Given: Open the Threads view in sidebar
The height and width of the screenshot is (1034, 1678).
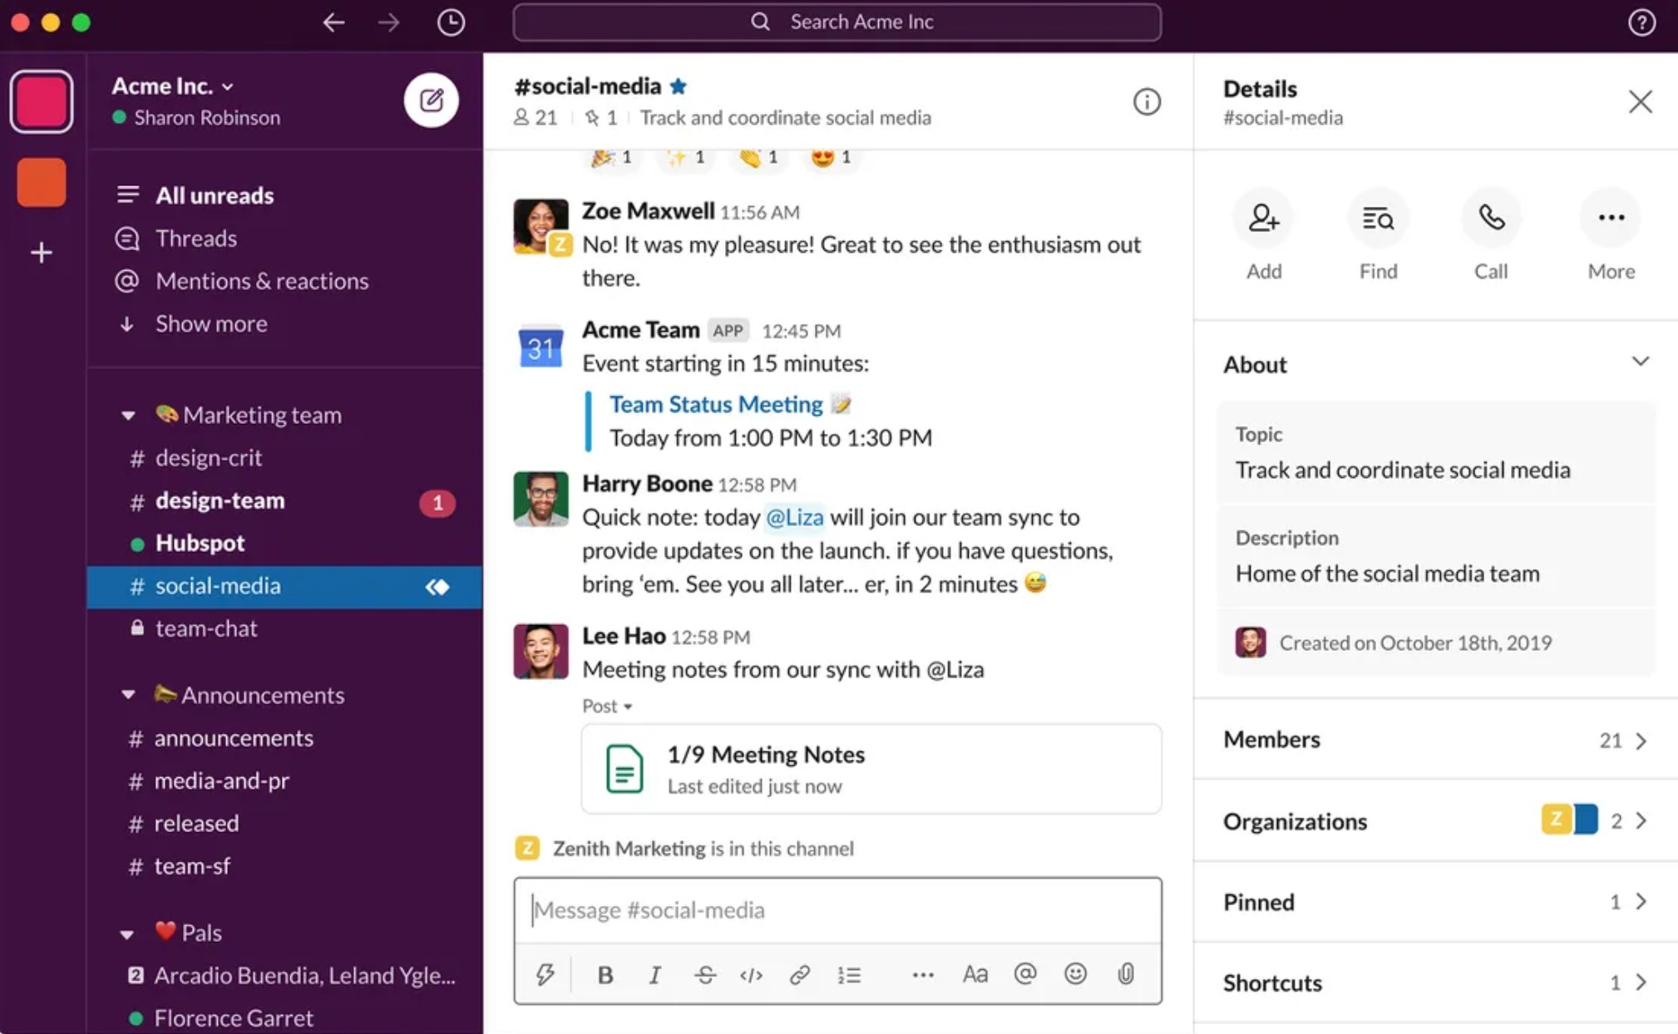Looking at the screenshot, I should [x=195, y=237].
